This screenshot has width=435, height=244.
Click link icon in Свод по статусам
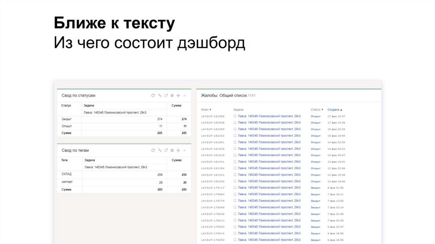pyautogui.click(x=160, y=96)
